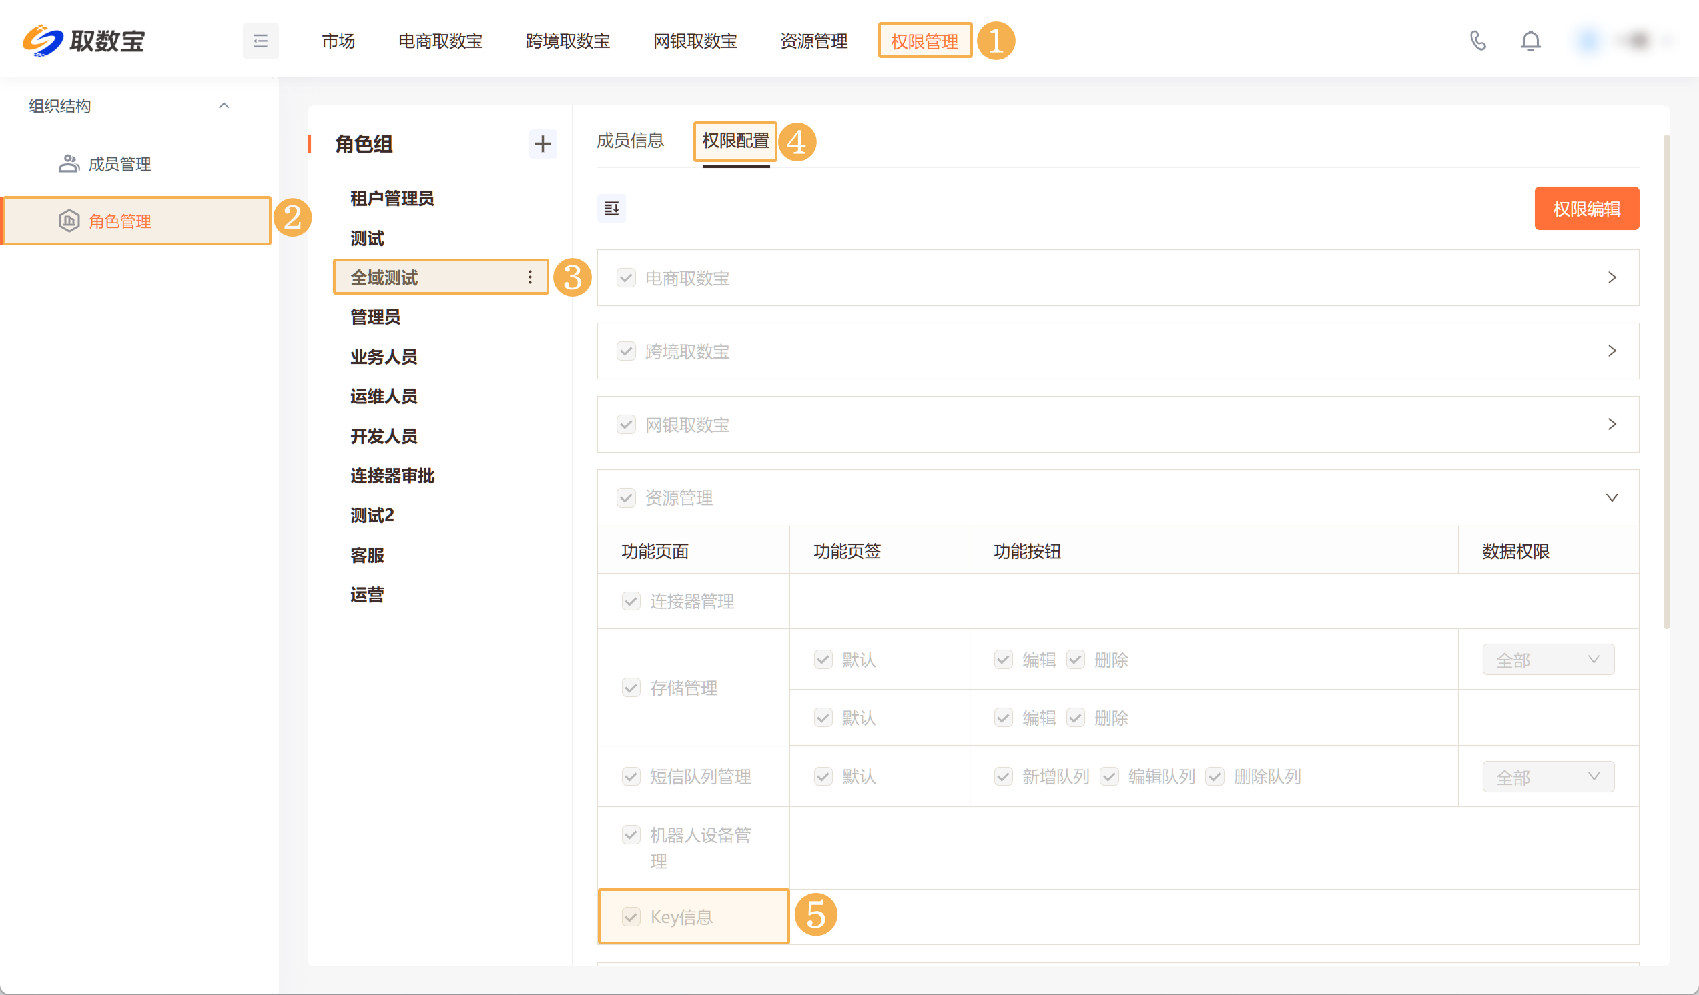Select the 运维人员 role

click(384, 396)
